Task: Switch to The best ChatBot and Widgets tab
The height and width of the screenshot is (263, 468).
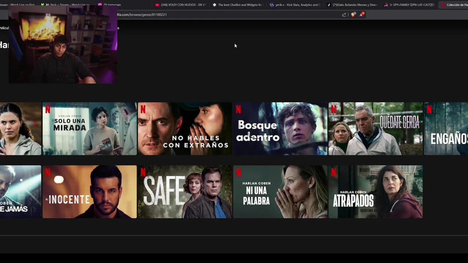Action: 238,5
